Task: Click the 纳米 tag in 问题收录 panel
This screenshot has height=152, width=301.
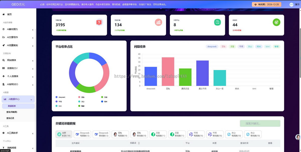Action: pyautogui.click(x=259, y=47)
